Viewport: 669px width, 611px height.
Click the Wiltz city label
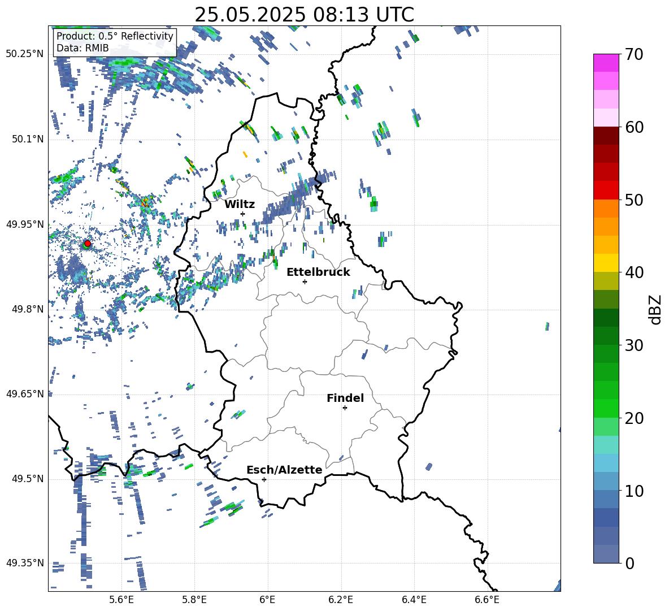tap(240, 204)
